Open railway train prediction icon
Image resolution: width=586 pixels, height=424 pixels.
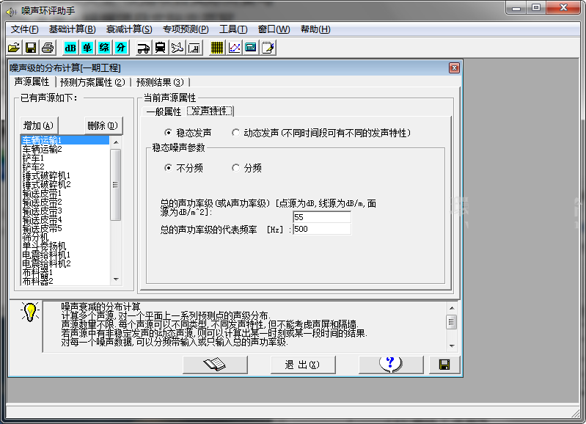161,48
